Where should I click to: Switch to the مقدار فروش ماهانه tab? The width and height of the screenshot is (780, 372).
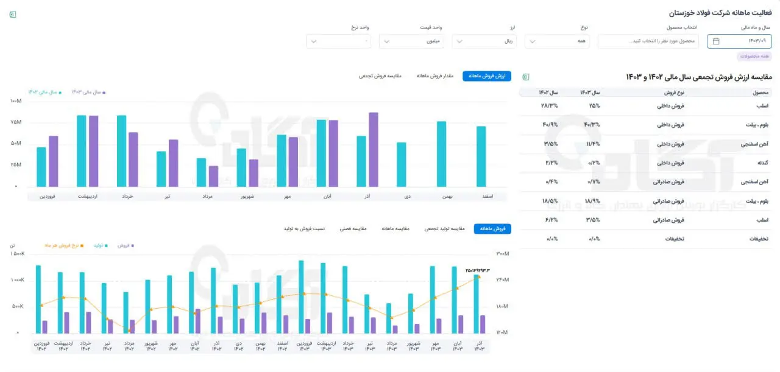(435, 76)
